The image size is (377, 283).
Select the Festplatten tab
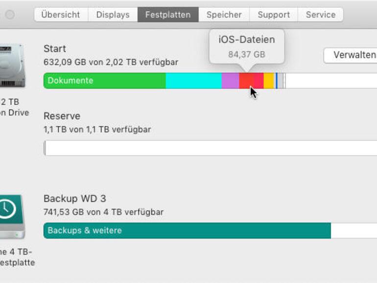pyautogui.click(x=168, y=15)
